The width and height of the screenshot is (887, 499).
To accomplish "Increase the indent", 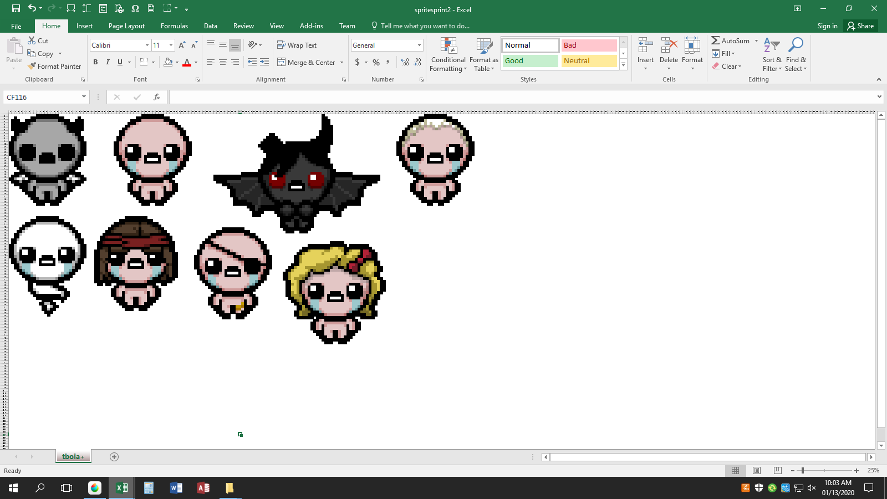I will (x=264, y=62).
